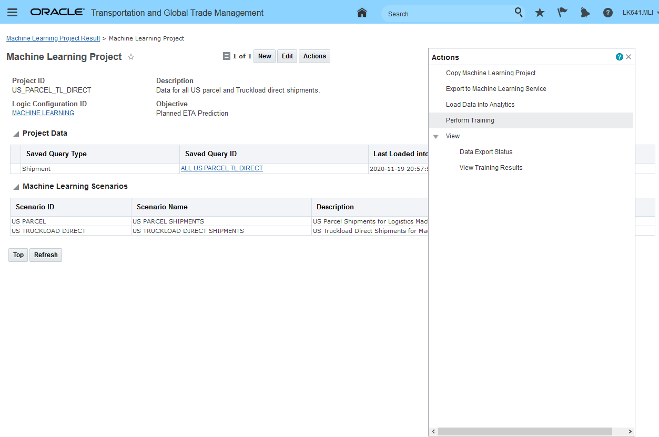Viewport: 659px width, 437px height.
Task: Go to the Home page icon
Action: pos(362,13)
